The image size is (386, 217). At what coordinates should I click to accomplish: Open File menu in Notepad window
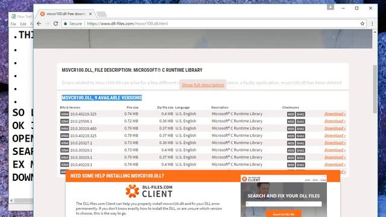pyautogui.click(x=13, y=24)
